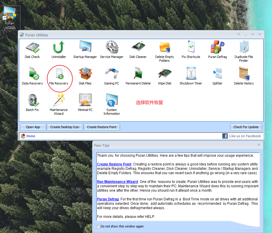Select the Gaming PC tool

112,76
